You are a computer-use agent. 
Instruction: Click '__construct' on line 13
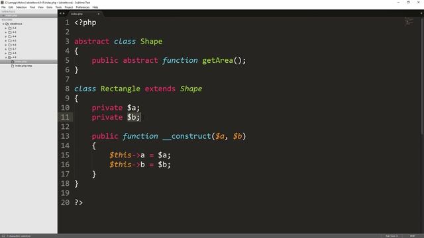[187, 136]
